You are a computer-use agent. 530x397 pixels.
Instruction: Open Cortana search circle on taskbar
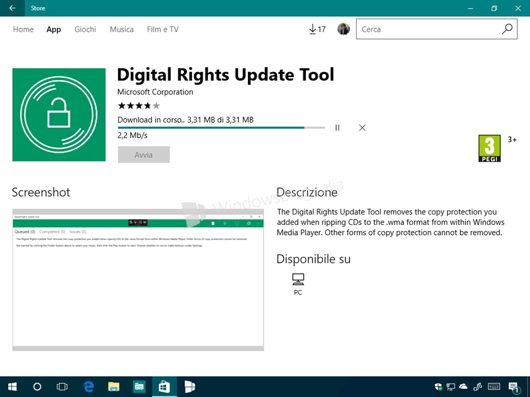37,387
